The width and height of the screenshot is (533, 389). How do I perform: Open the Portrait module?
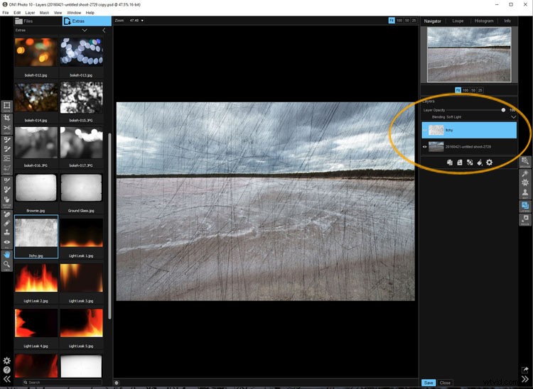pos(525,193)
